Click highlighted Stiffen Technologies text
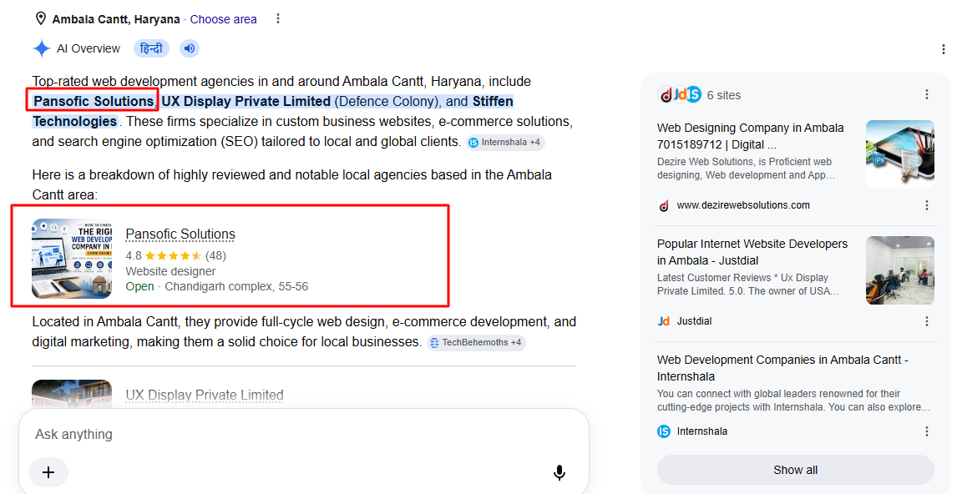Viewport: 962px width, 494px height. click(273, 111)
